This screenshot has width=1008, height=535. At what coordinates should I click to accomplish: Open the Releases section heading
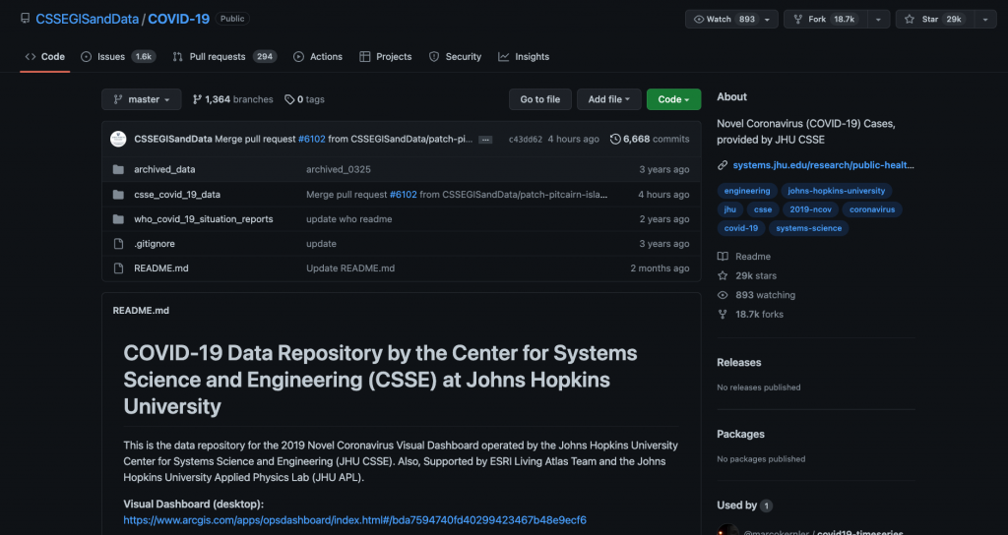pos(739,362)
